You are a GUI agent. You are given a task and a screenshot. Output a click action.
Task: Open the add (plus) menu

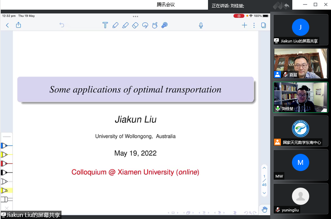244,25
